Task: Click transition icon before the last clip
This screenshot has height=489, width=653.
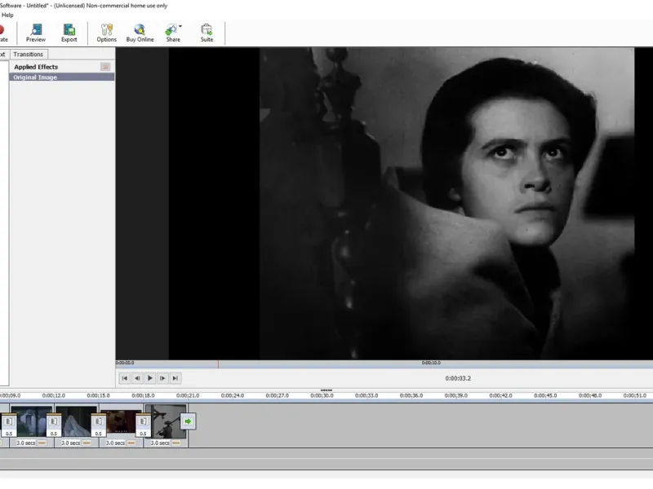Action: 142,422
